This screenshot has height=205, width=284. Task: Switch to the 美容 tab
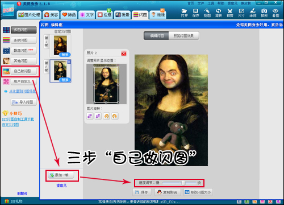click(51, 15)
